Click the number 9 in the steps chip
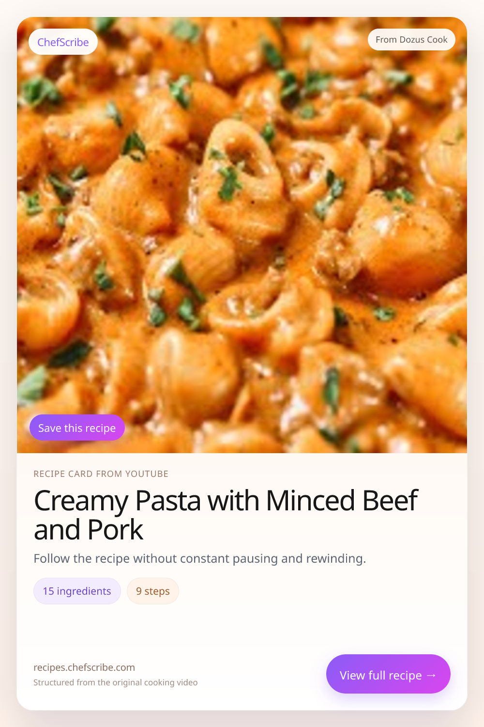Viewport: 484px width, 727px height. pos(139,591)
